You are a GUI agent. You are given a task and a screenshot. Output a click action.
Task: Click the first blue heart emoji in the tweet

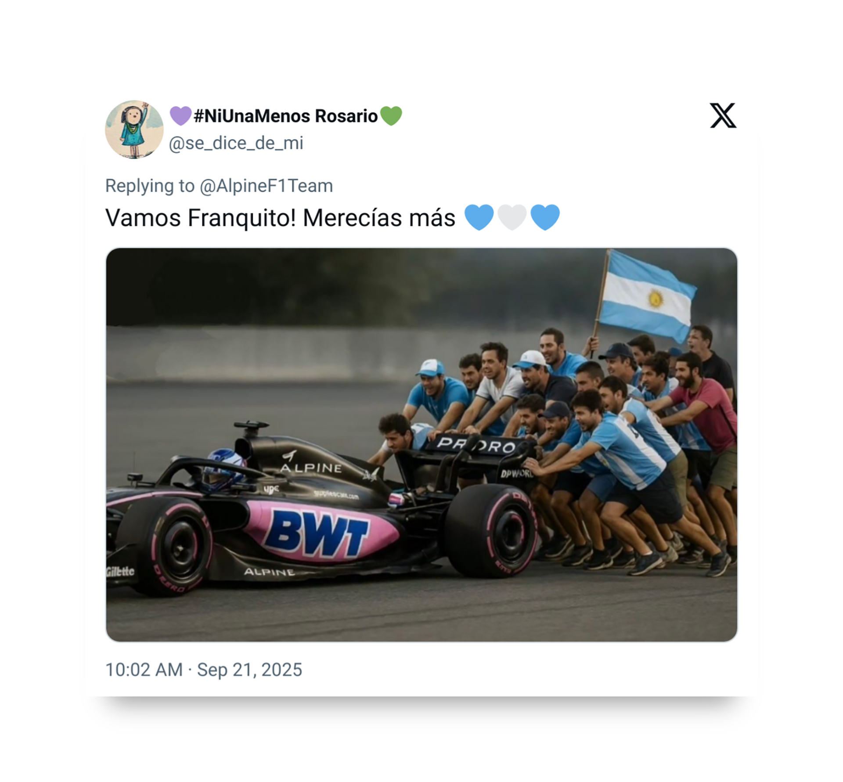479,217
